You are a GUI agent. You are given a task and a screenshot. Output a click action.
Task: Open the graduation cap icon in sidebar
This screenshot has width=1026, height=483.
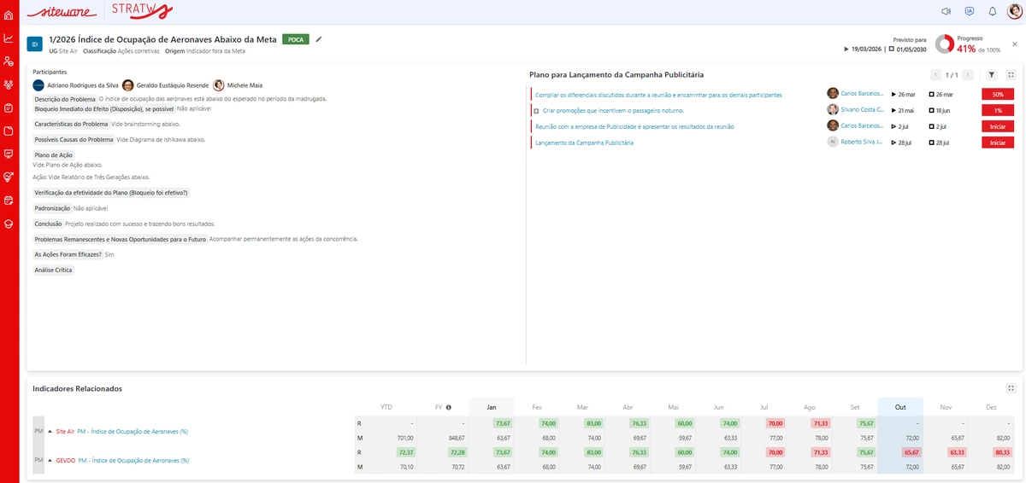(x=9, y=224)
